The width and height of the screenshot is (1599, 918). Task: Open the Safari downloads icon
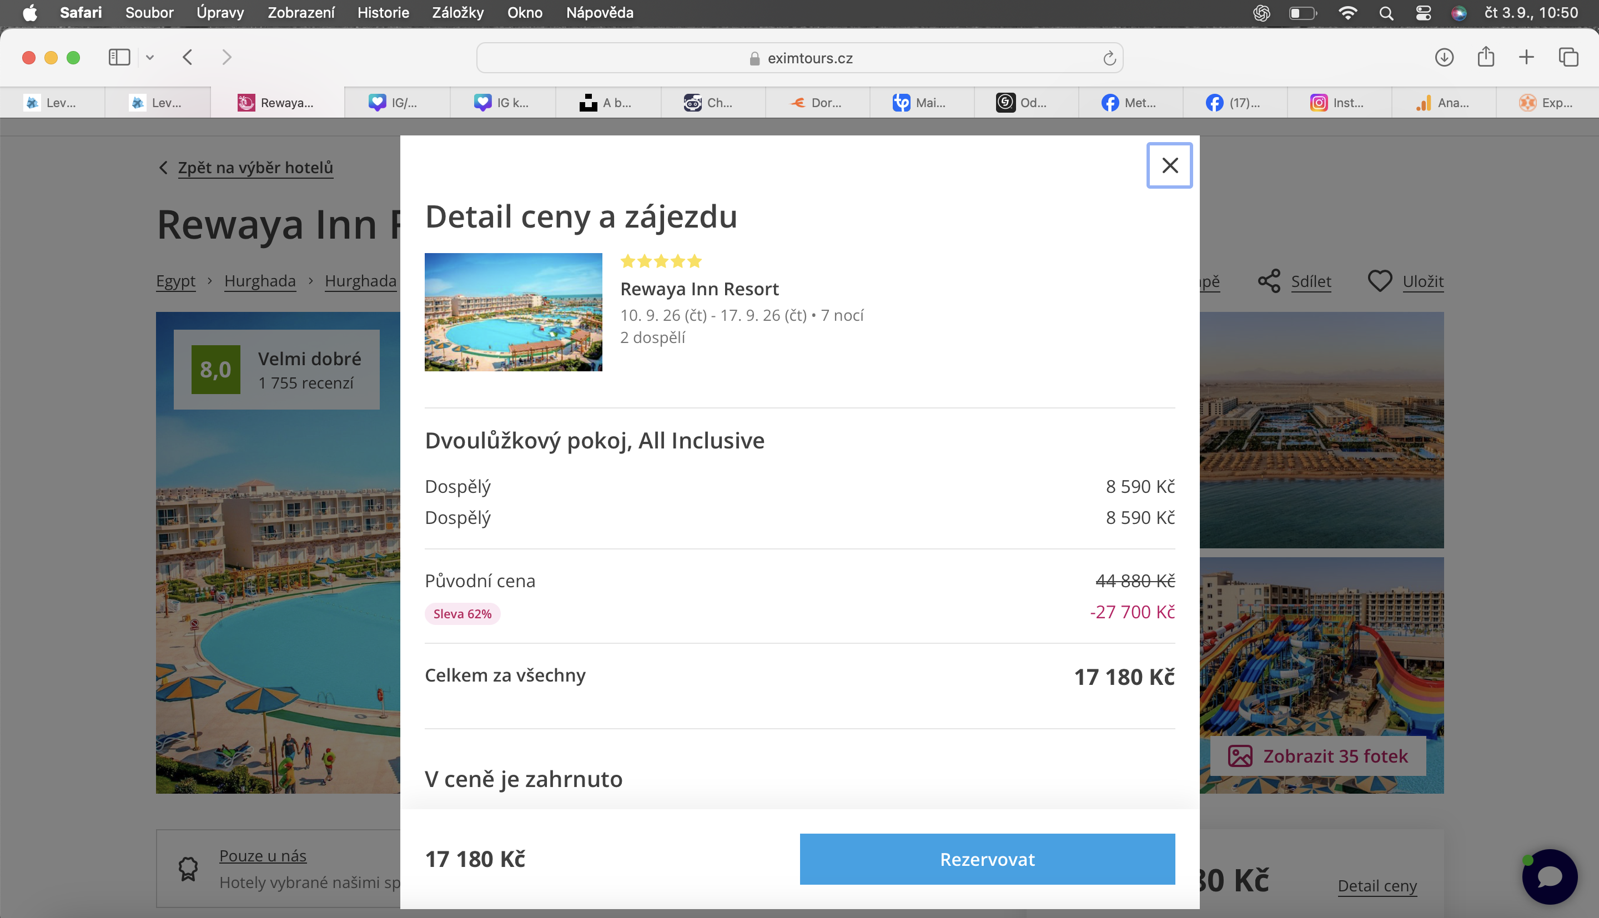(1444, 57)
